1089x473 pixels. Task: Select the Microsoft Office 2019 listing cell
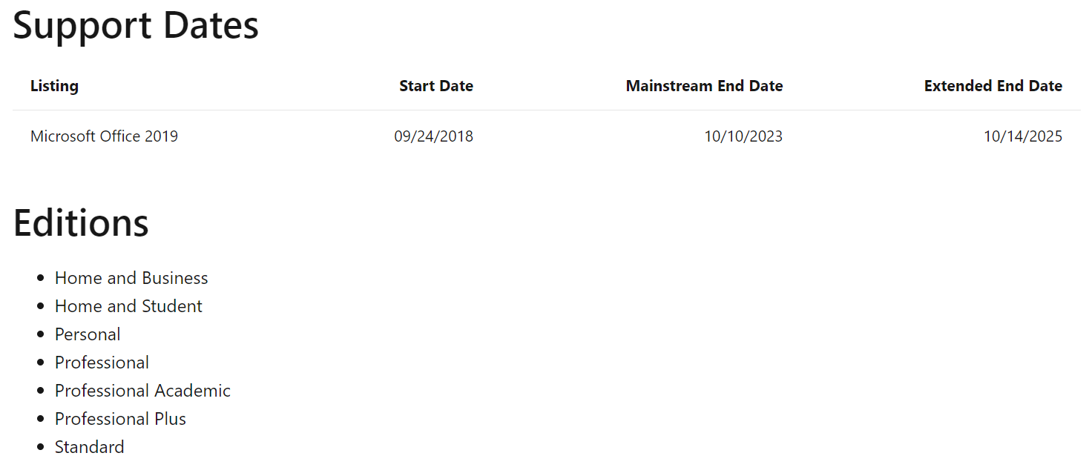pyautogui.click(x=104, y=136)
